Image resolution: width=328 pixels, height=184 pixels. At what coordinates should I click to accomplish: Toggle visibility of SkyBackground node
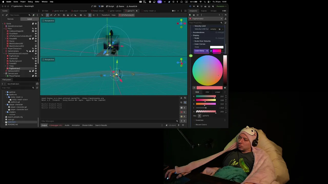point(36,61)
